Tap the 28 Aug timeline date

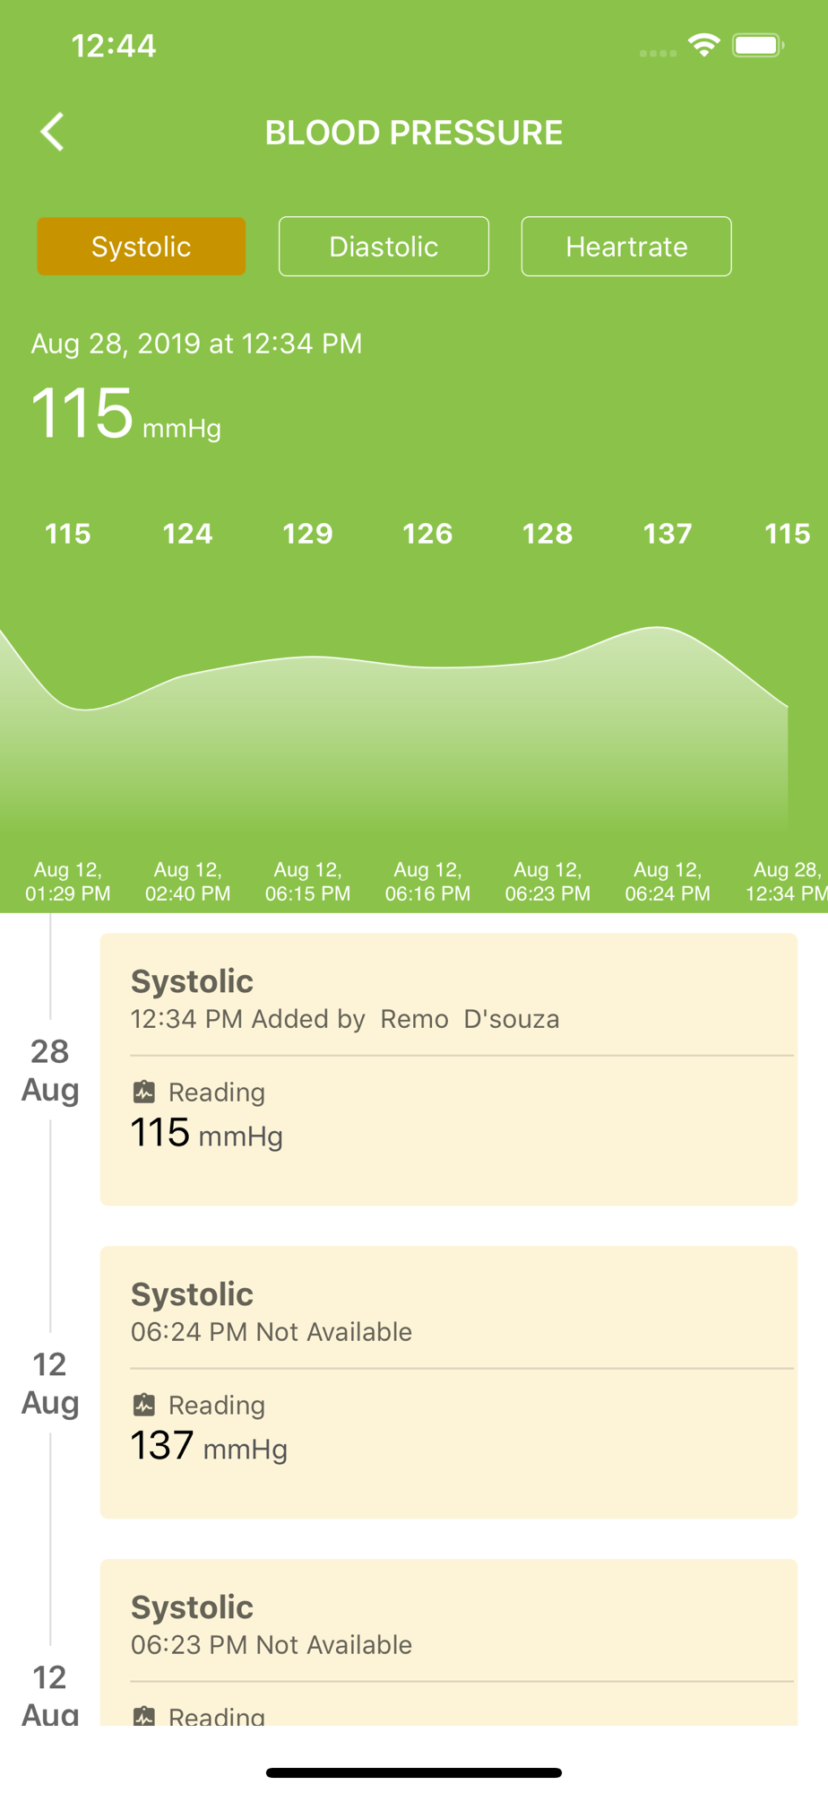(50, 1070)
